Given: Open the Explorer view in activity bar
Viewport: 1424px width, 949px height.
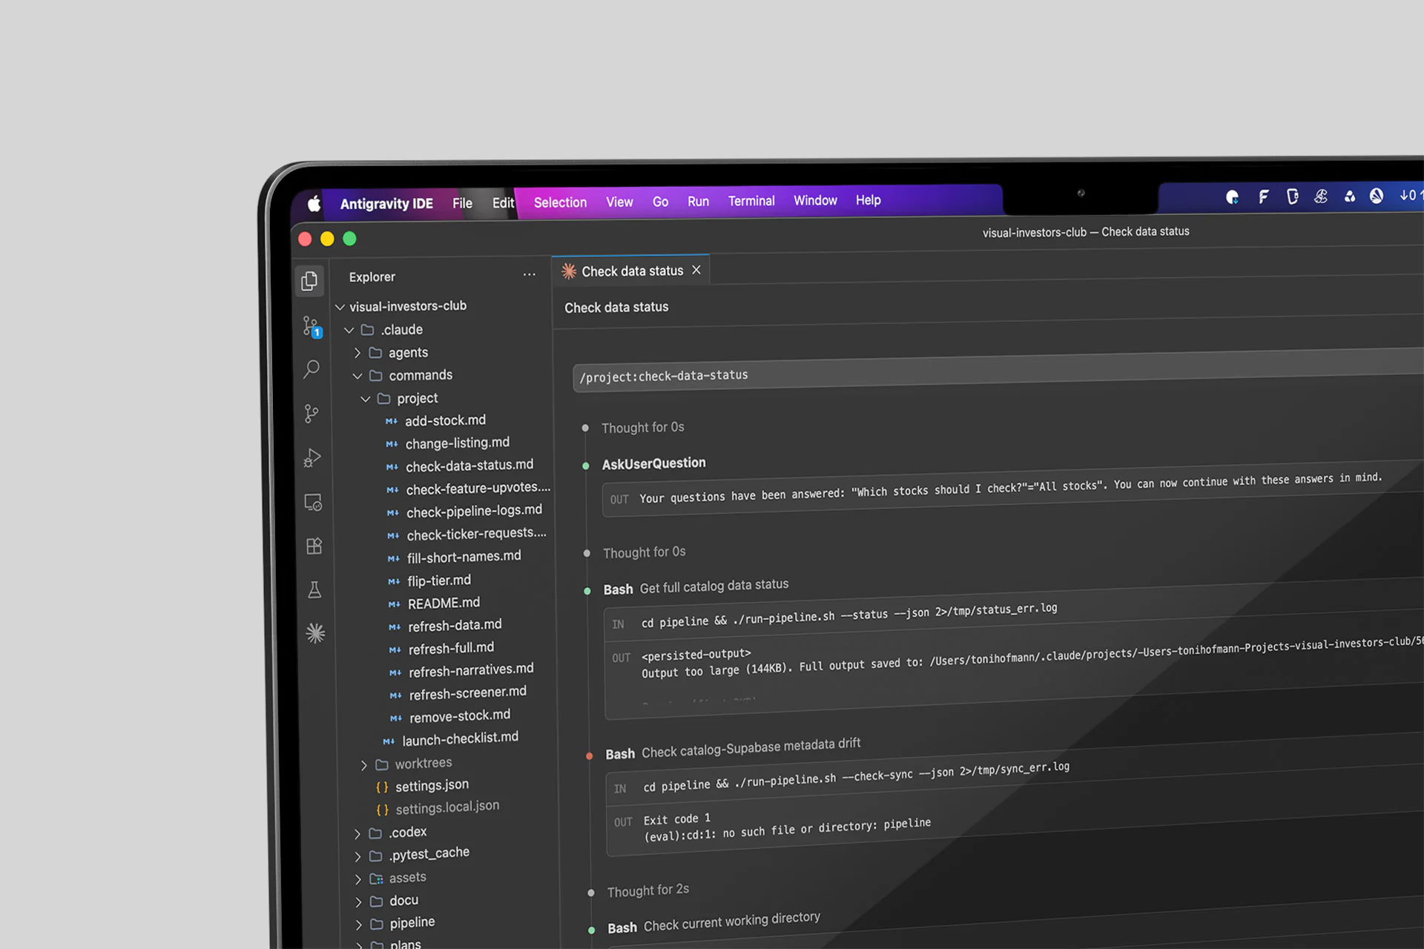Looking at the screenshot, I should [x=310, y=281].
